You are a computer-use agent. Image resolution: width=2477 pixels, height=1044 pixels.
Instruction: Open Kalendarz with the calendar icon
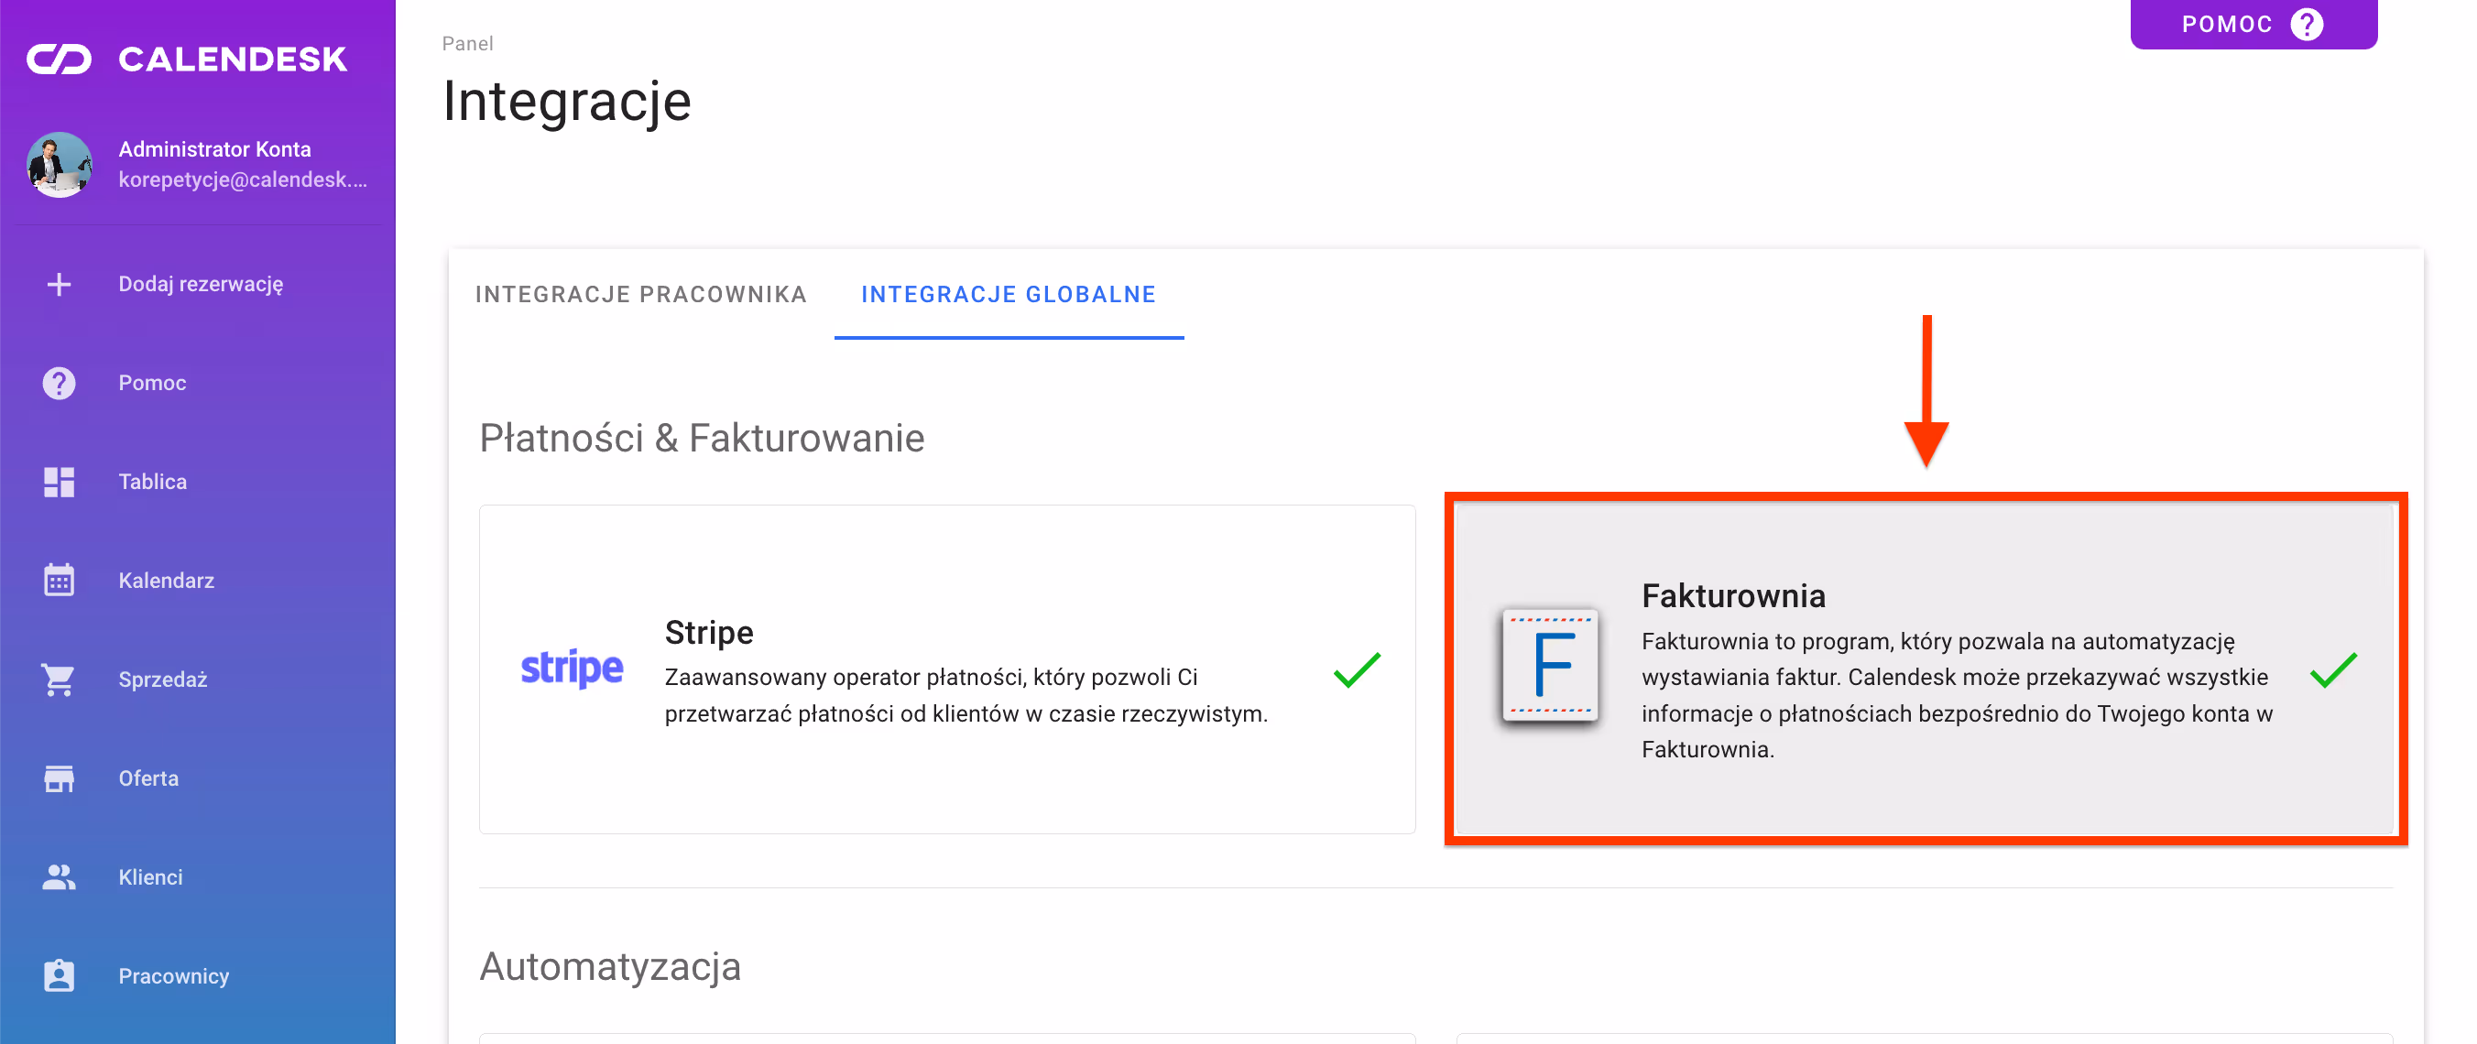click(59, 580)
